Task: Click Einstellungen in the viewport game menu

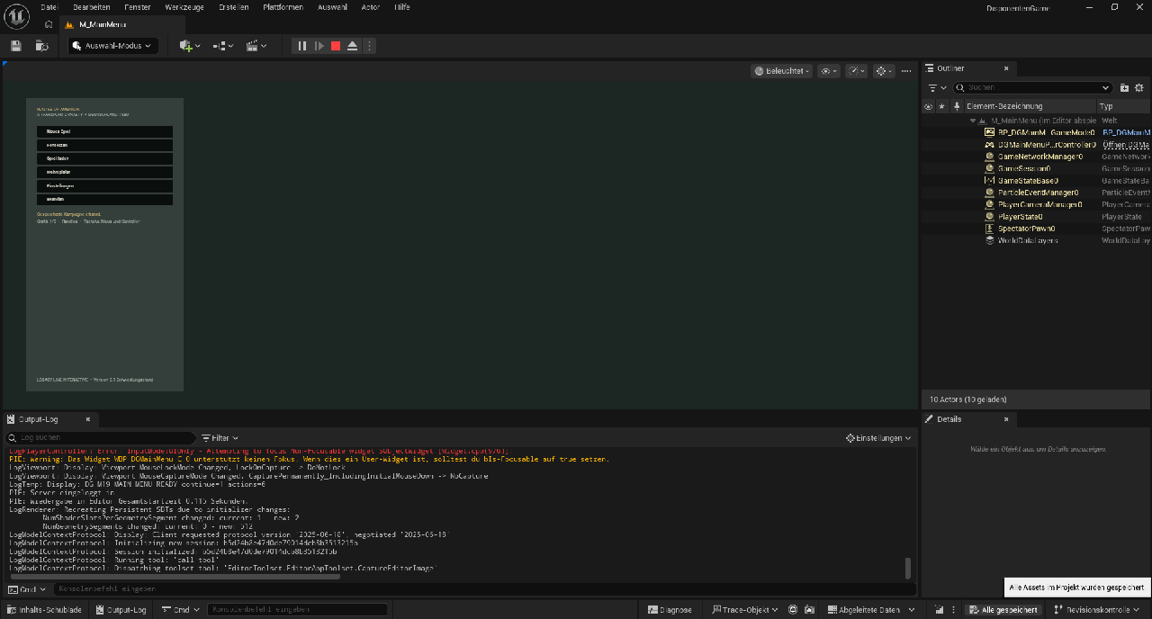Action: pyautogui.click(x=104, y=185)
